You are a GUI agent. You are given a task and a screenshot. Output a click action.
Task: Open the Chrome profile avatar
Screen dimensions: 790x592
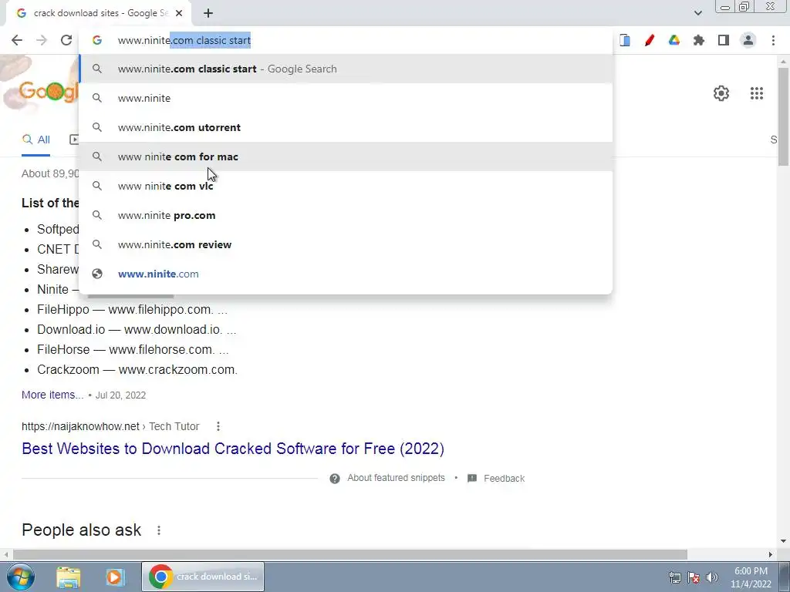click(748, 40)
